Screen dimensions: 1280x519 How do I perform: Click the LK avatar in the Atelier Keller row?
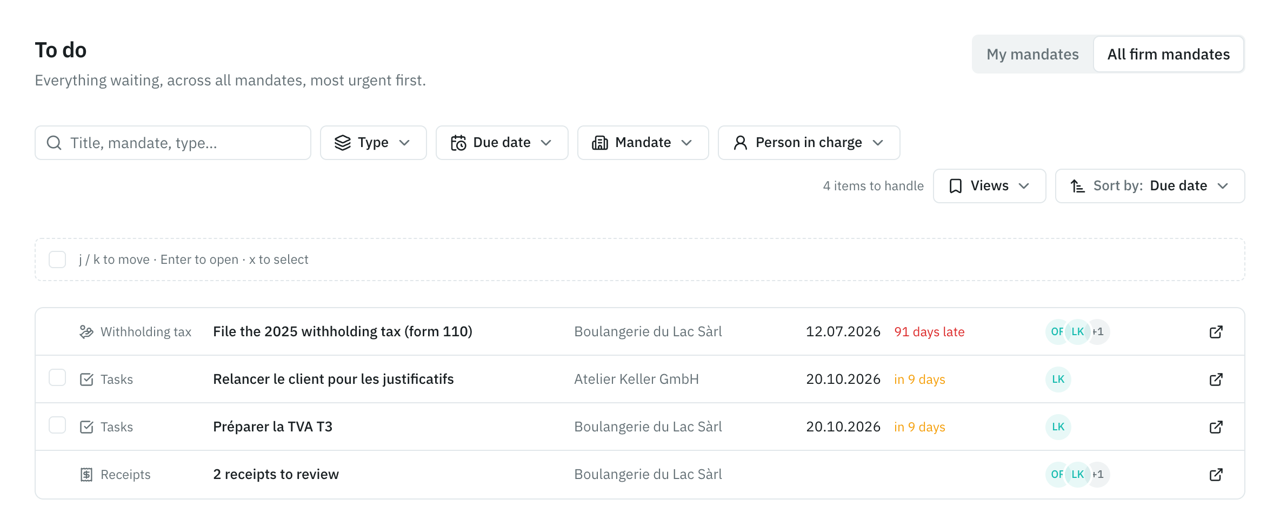1058,380
